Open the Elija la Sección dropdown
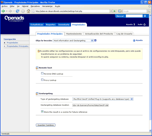 click(x=73, y=41)
